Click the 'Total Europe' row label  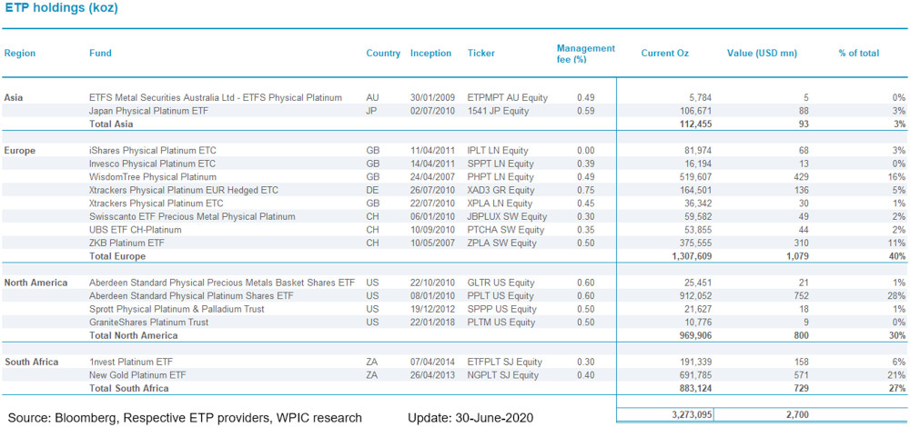pos(117,256)
